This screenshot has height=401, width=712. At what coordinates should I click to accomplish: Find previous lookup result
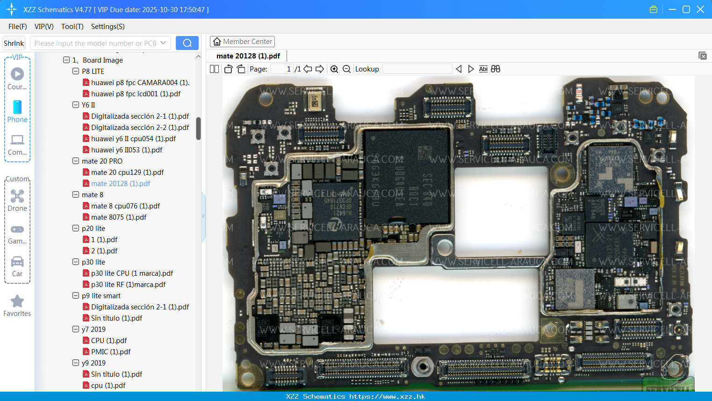pyautogui.click(x=459, y=69)
